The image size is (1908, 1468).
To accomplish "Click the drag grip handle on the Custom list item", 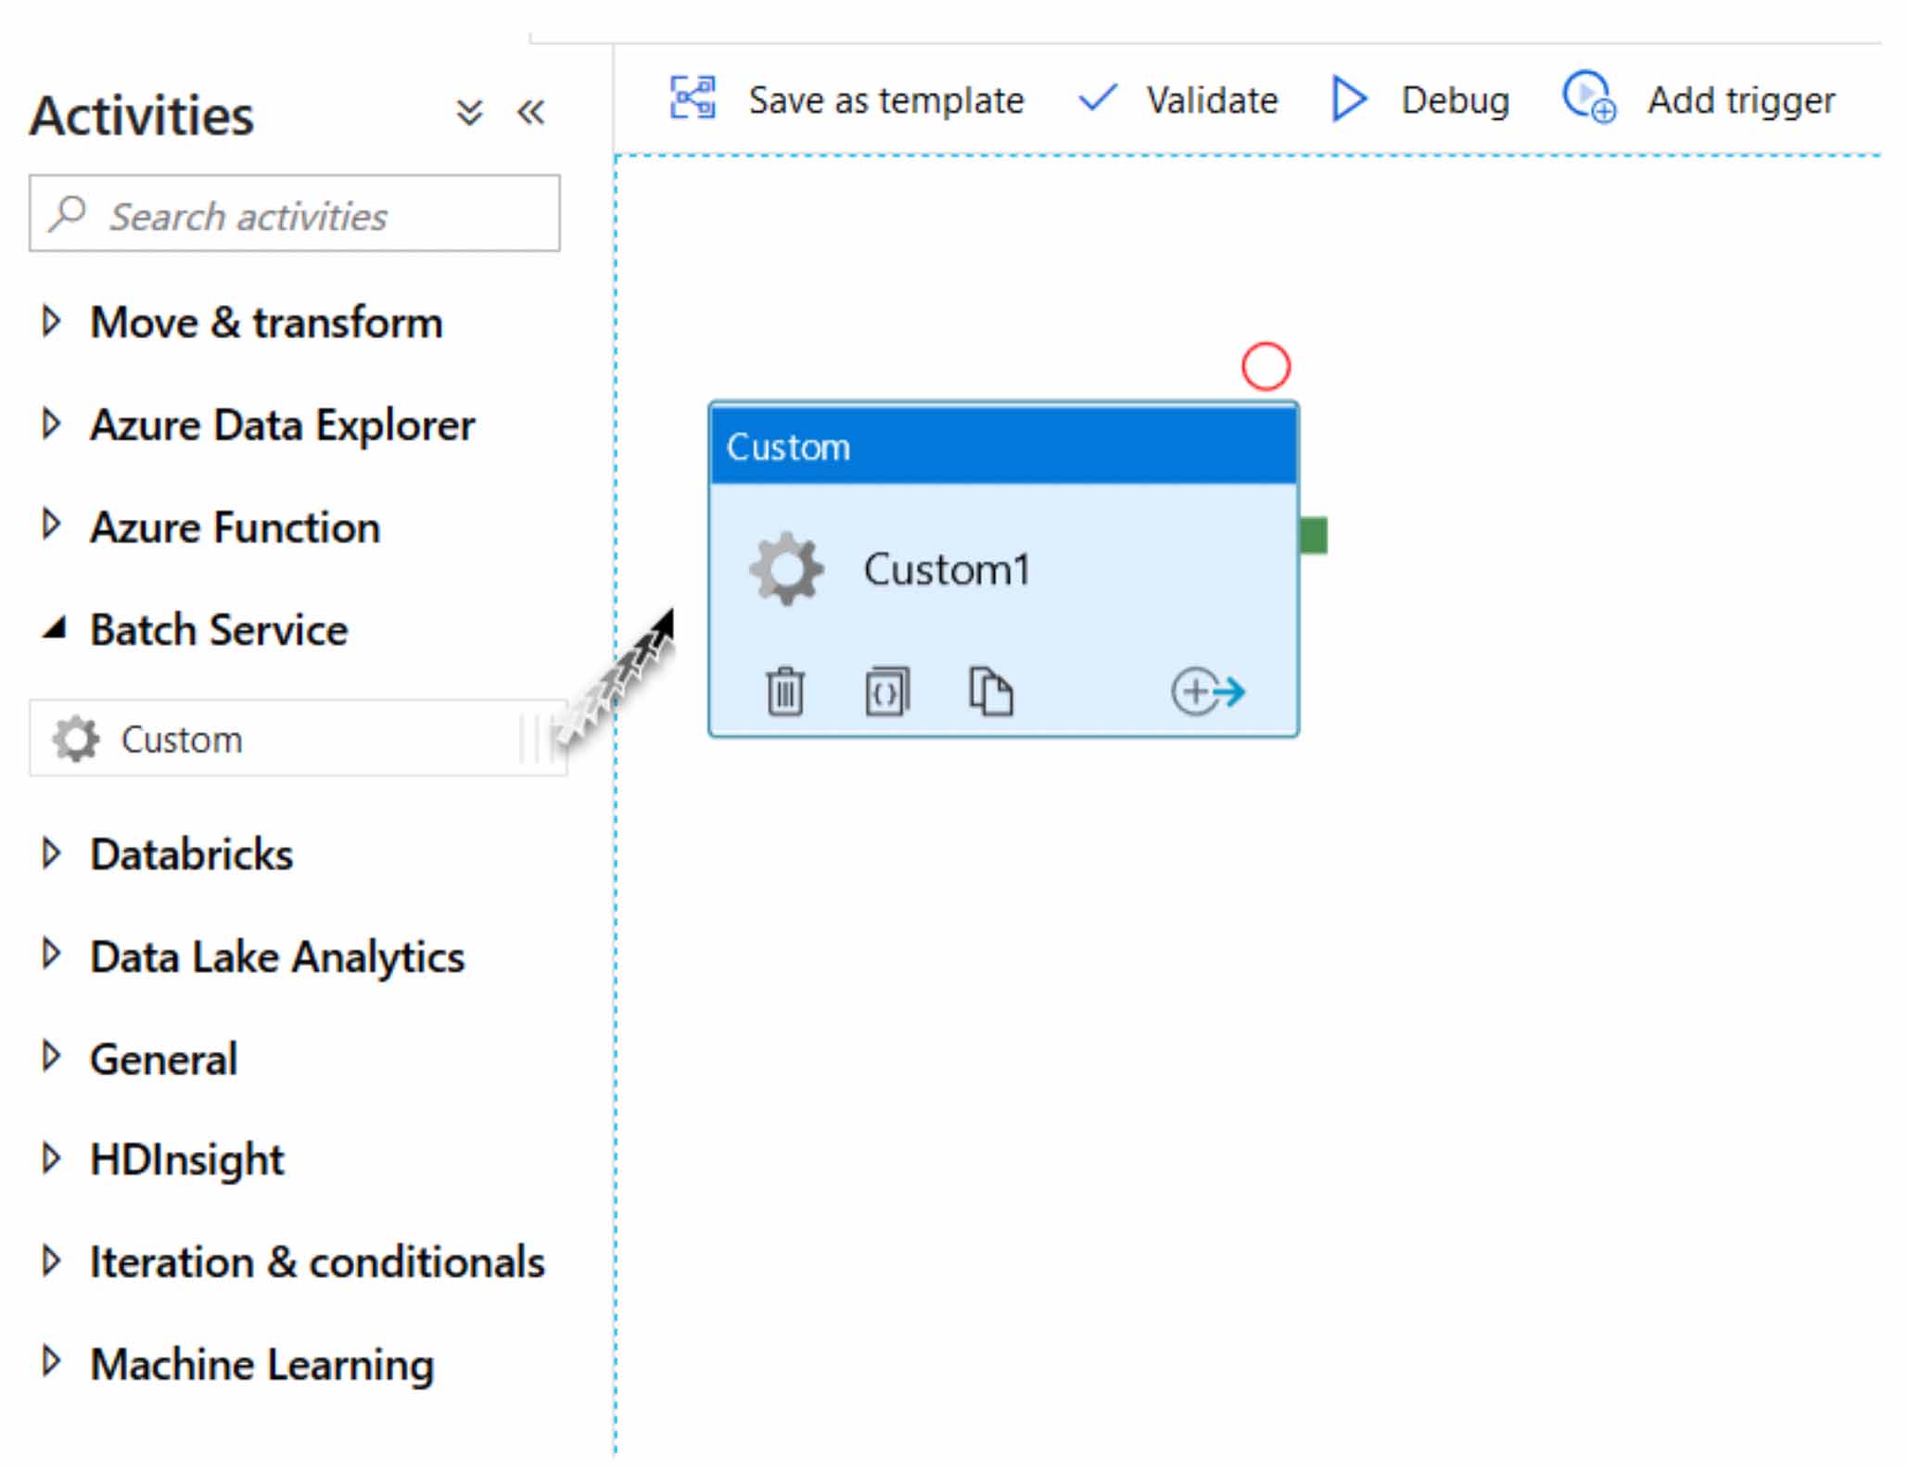I will coord(535,739).
